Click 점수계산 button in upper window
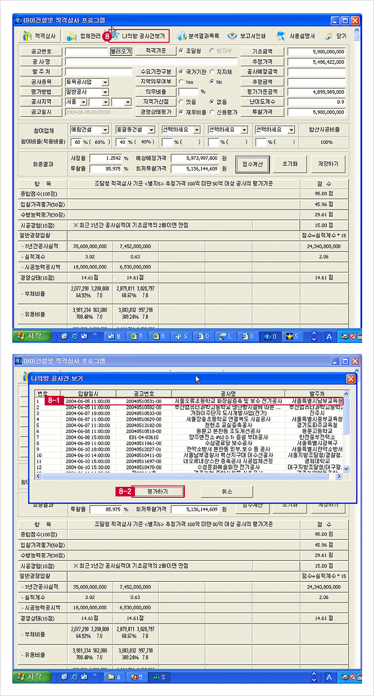The height and width of the screenshot is (696, 374). point(253,164)
